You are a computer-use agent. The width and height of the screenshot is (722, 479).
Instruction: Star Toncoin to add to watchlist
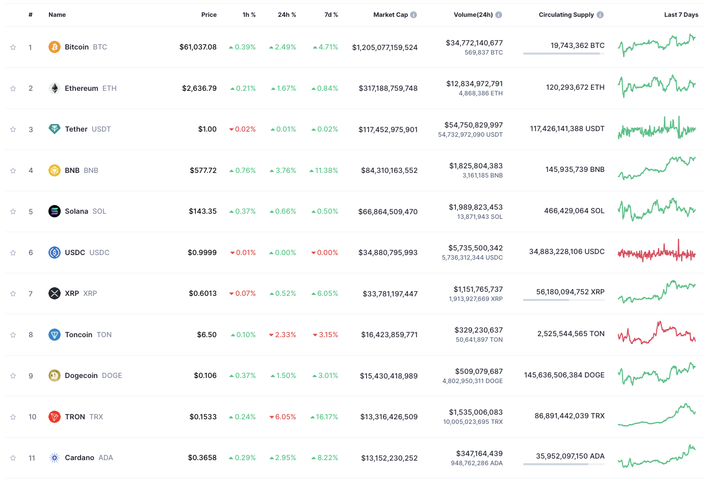(13, 335)
